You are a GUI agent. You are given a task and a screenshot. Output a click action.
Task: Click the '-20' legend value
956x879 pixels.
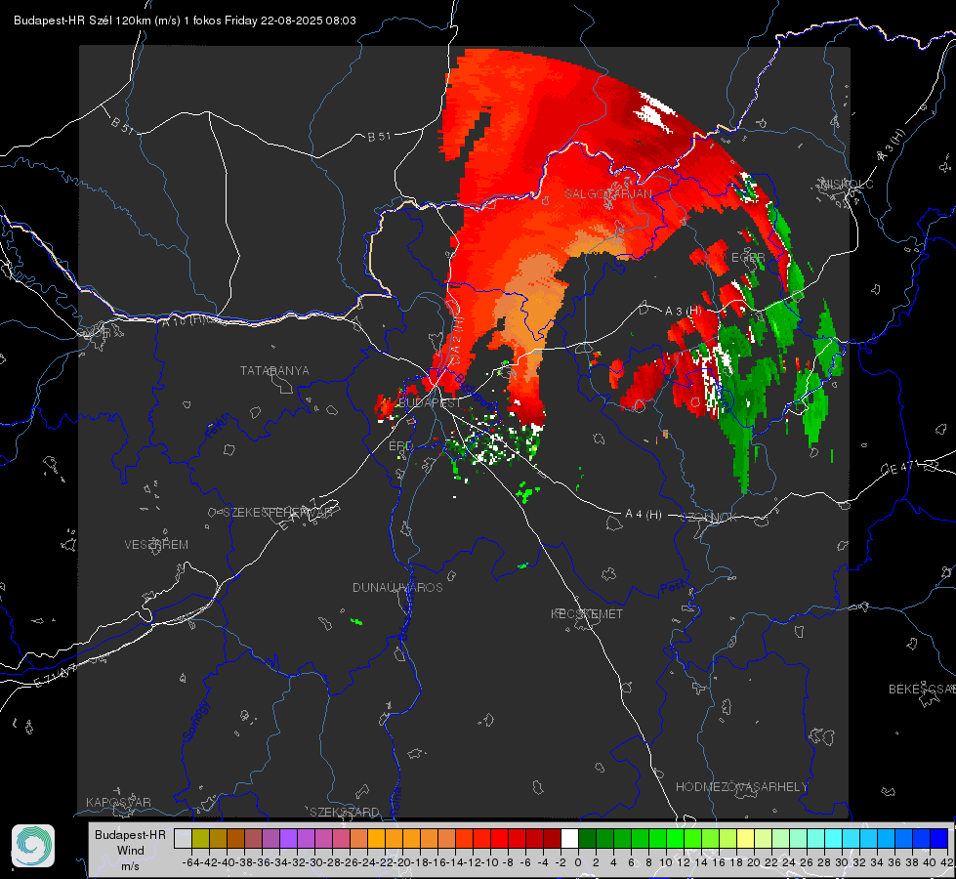pos(401,862)
